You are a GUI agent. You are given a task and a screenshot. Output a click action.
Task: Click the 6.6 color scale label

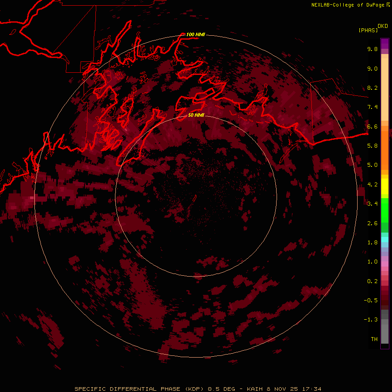click(x=372, y=126)
